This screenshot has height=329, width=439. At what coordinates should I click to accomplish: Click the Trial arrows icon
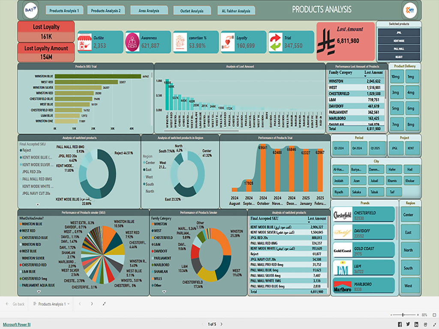click(276, 42)
